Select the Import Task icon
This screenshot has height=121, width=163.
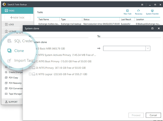click(x=9, y=60)
